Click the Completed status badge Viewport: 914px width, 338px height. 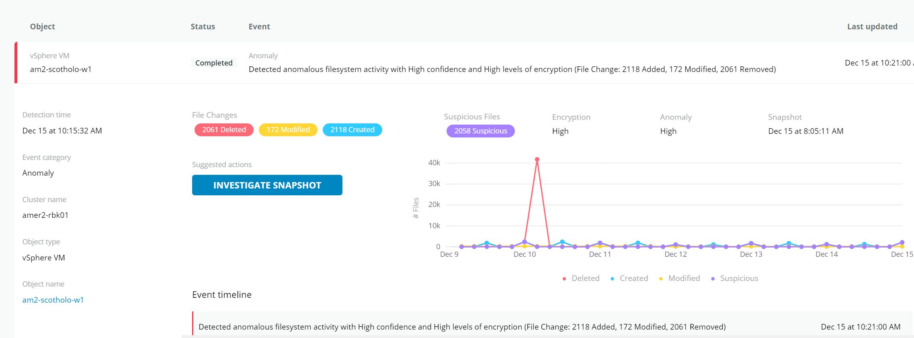[x=214, y=63]
